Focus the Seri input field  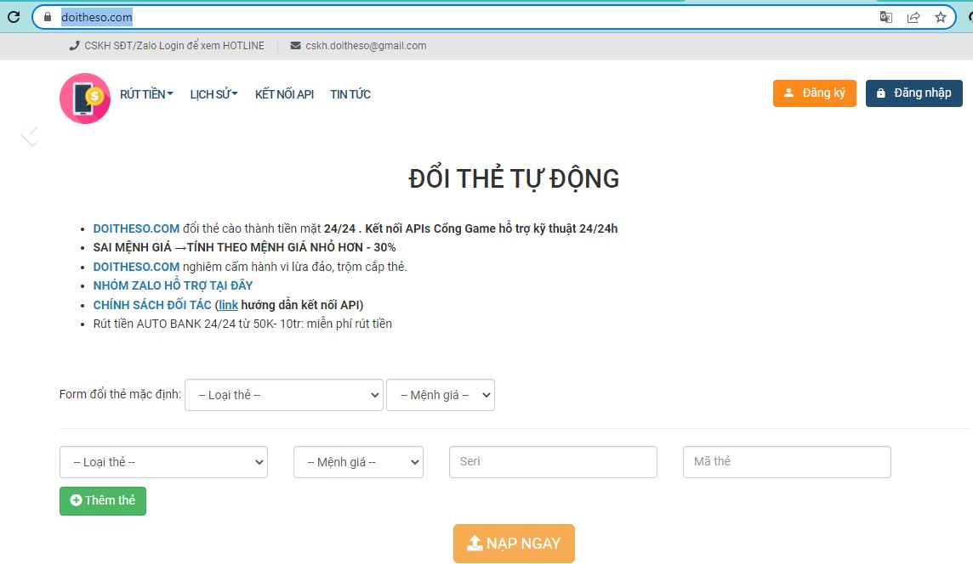coord(553,462)
